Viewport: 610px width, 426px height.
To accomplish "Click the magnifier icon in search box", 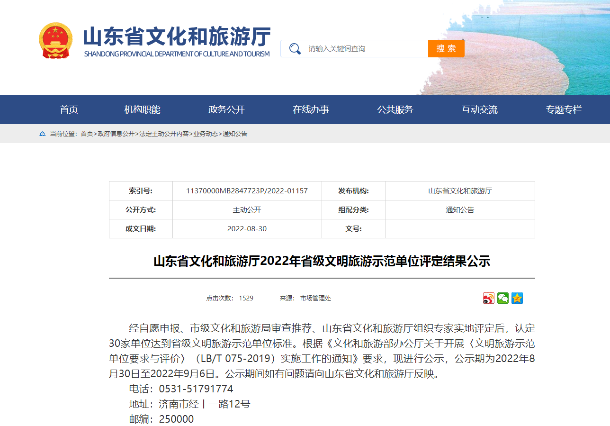I will [x=295, y=49].
